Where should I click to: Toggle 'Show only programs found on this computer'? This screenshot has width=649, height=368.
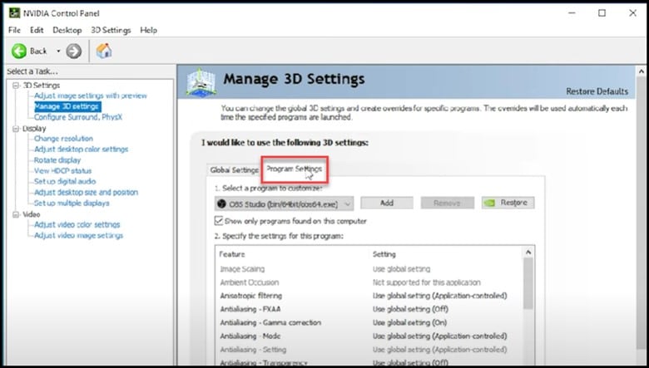pos(220,221)
